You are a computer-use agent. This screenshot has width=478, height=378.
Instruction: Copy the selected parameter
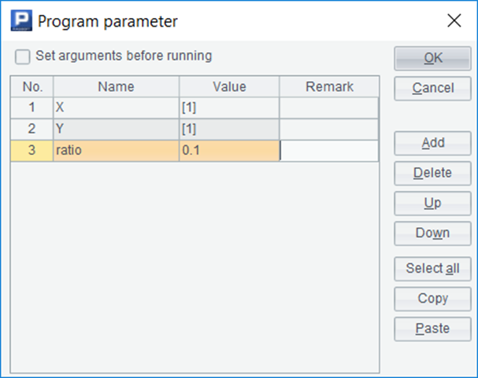coord(432,299)
